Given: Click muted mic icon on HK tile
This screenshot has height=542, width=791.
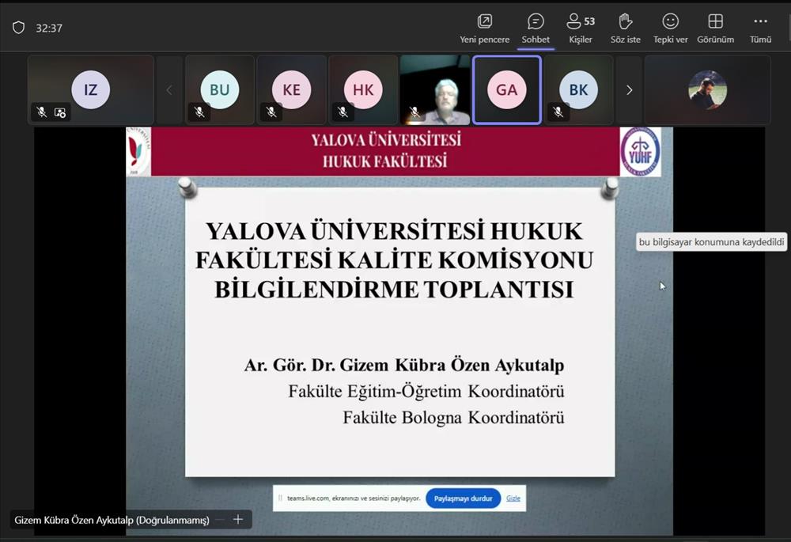Looking at the screenshot, I should click(343, 112).
